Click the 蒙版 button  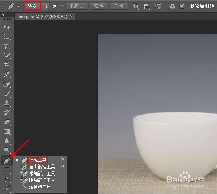[99, 7]
